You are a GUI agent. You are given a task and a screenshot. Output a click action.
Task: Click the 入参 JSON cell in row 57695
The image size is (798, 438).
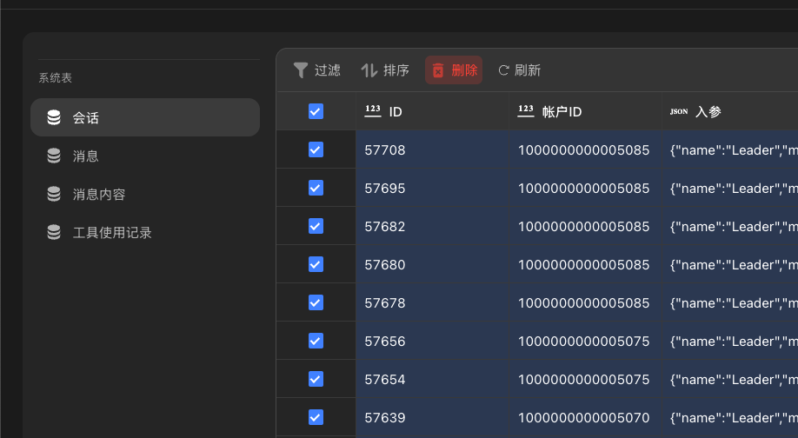(x=730, y=188)
